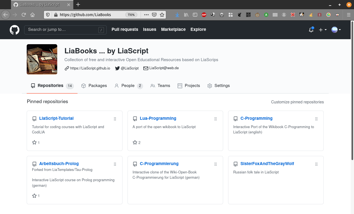Viewport: 354px width, 214px height.
Task: Open the People tab
Action: coord(129,86)
